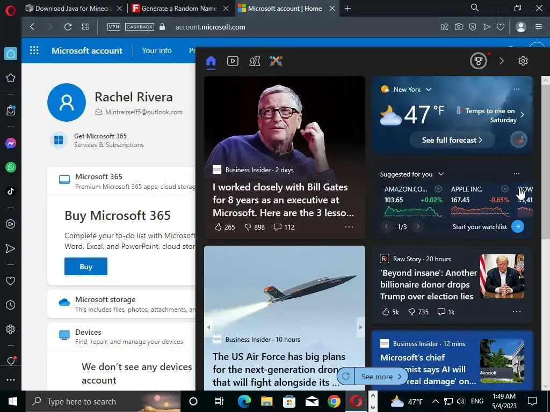Image resolution: width=550 pixels, height=412 pixels.
Task: Expand the New York location dropdown
Action: pyautogui.click(x=429, y=90)
